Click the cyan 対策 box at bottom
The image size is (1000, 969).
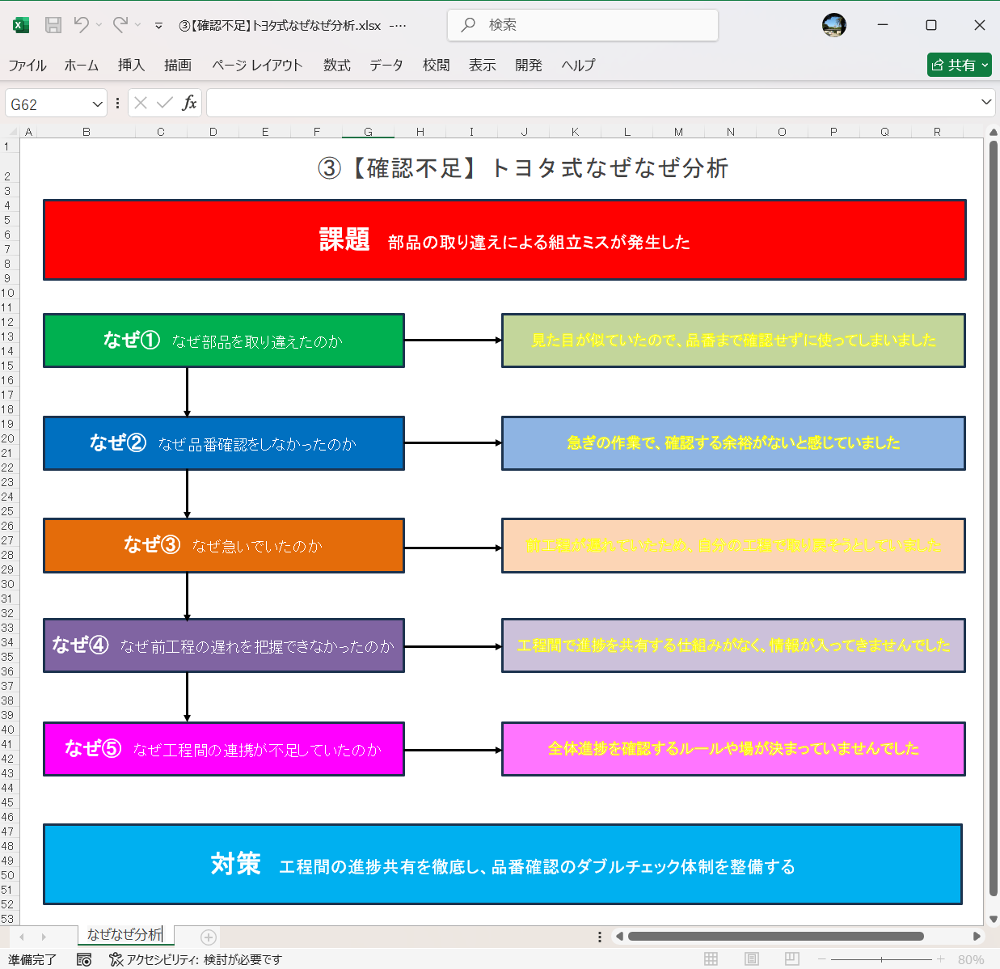(504, 864)
